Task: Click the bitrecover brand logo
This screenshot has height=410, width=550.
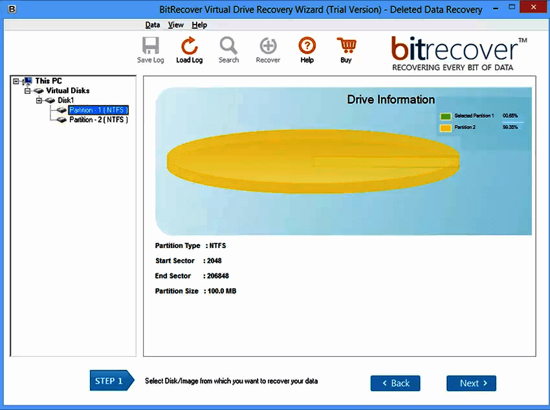Action: point(459,53)
